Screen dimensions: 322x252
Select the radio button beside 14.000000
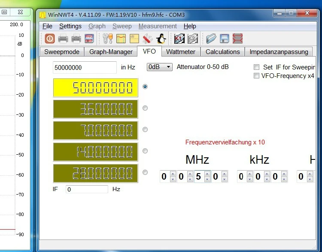145,151
